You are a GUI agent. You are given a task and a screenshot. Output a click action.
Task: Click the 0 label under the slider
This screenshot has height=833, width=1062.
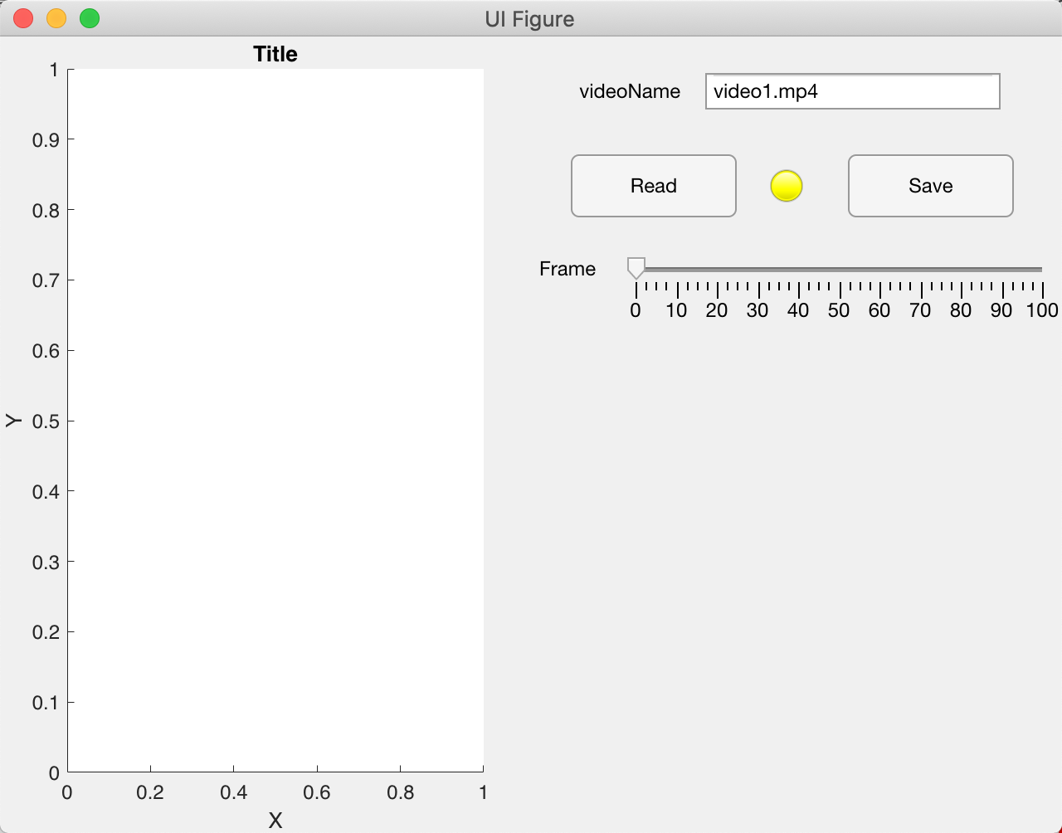[x=636, y=310]
